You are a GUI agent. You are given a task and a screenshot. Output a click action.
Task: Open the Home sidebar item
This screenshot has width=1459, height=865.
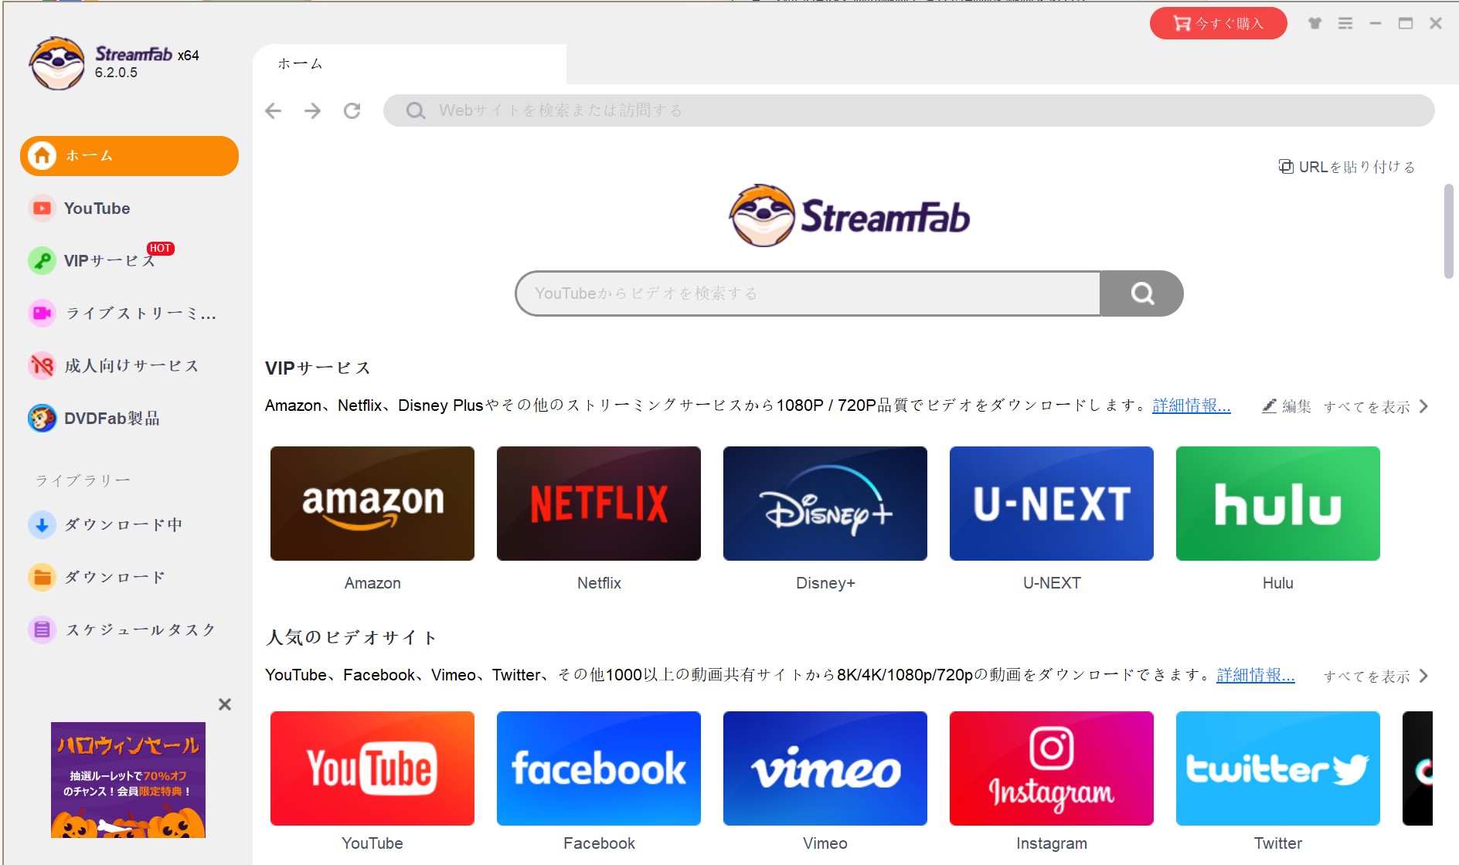click(x=129, y=156)
